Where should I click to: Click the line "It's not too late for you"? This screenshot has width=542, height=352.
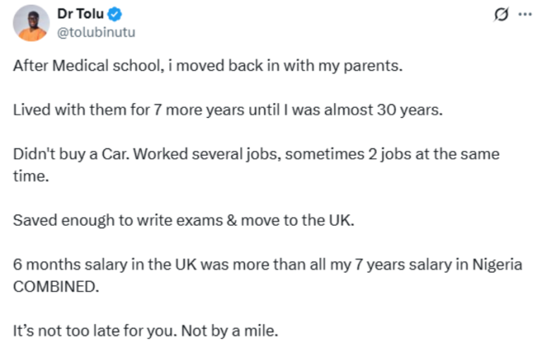point(90,329)
